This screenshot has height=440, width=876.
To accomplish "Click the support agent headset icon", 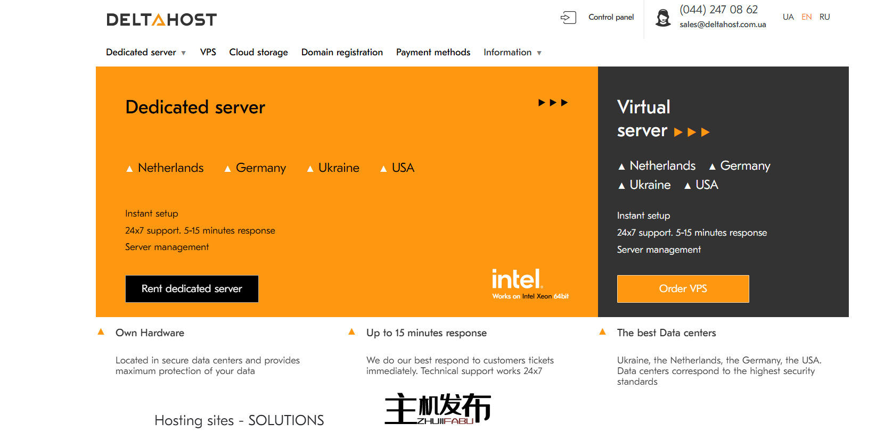I will click(663, 18).
